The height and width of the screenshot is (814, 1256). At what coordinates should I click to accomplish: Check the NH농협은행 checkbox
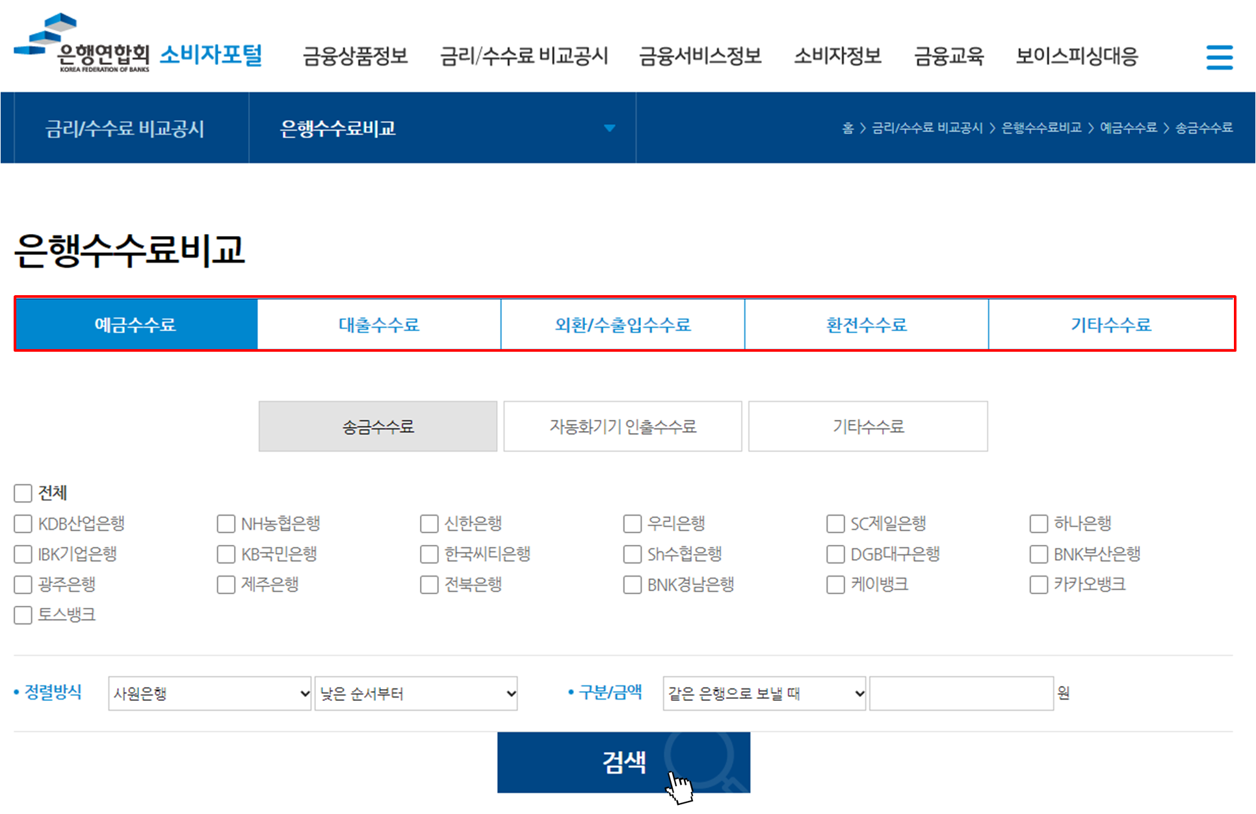click(226, 524)
